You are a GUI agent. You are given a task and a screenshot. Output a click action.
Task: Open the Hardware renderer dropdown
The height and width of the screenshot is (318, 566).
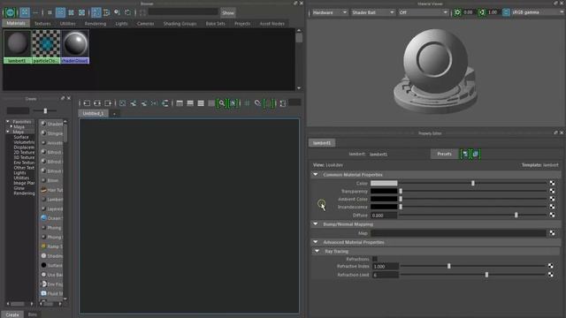click(329, 12)
